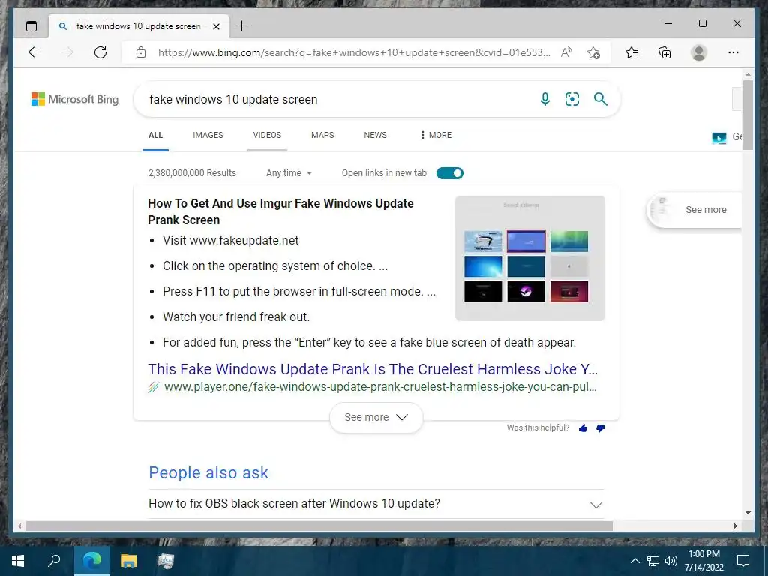Select the ALL results tab
This screenshot has height=576, width=768.
pos(155,135)
